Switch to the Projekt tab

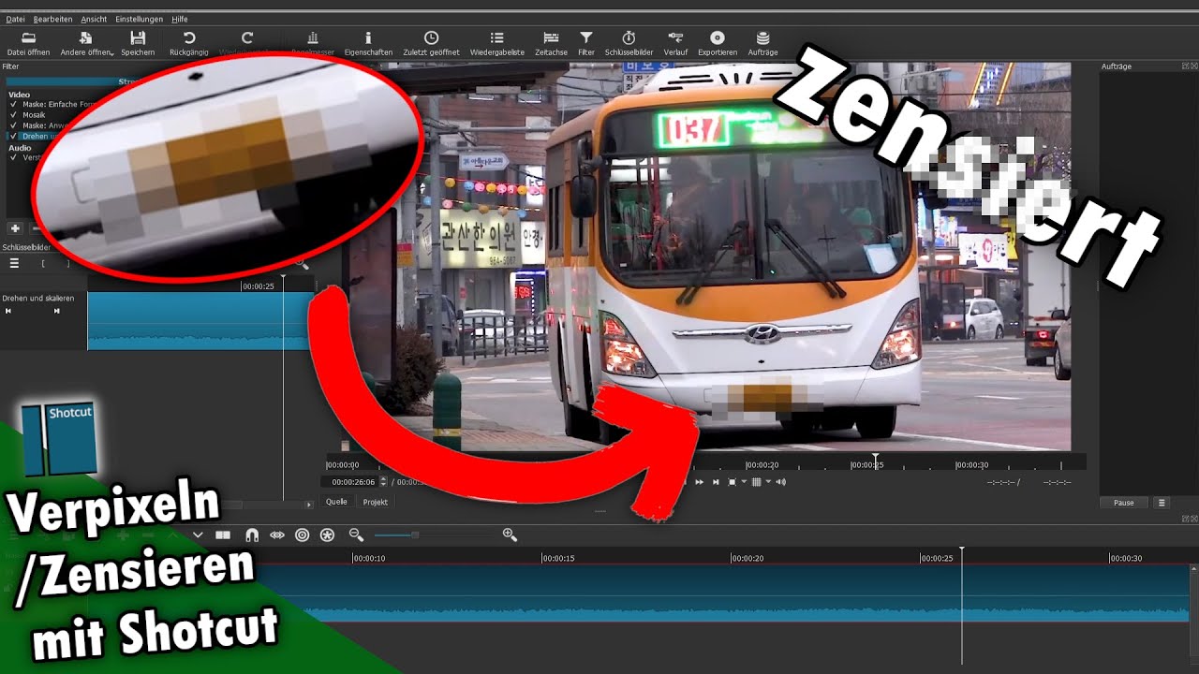click(x=376, y=502)
